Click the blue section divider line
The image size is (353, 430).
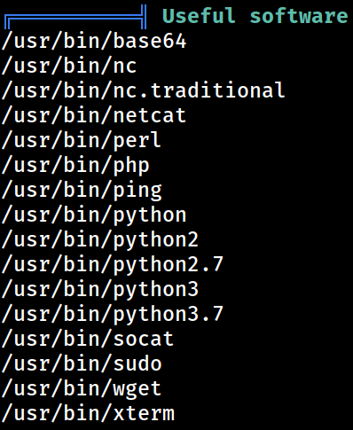(x=75, y=17)
